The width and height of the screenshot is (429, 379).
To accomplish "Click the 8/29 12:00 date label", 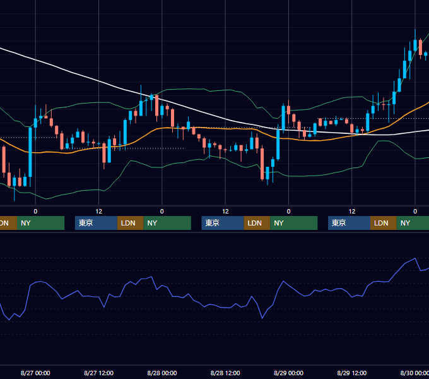I will click(352, 373).
